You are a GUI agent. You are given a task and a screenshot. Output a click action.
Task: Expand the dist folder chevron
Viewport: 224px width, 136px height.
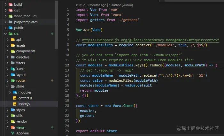(5, 10)
